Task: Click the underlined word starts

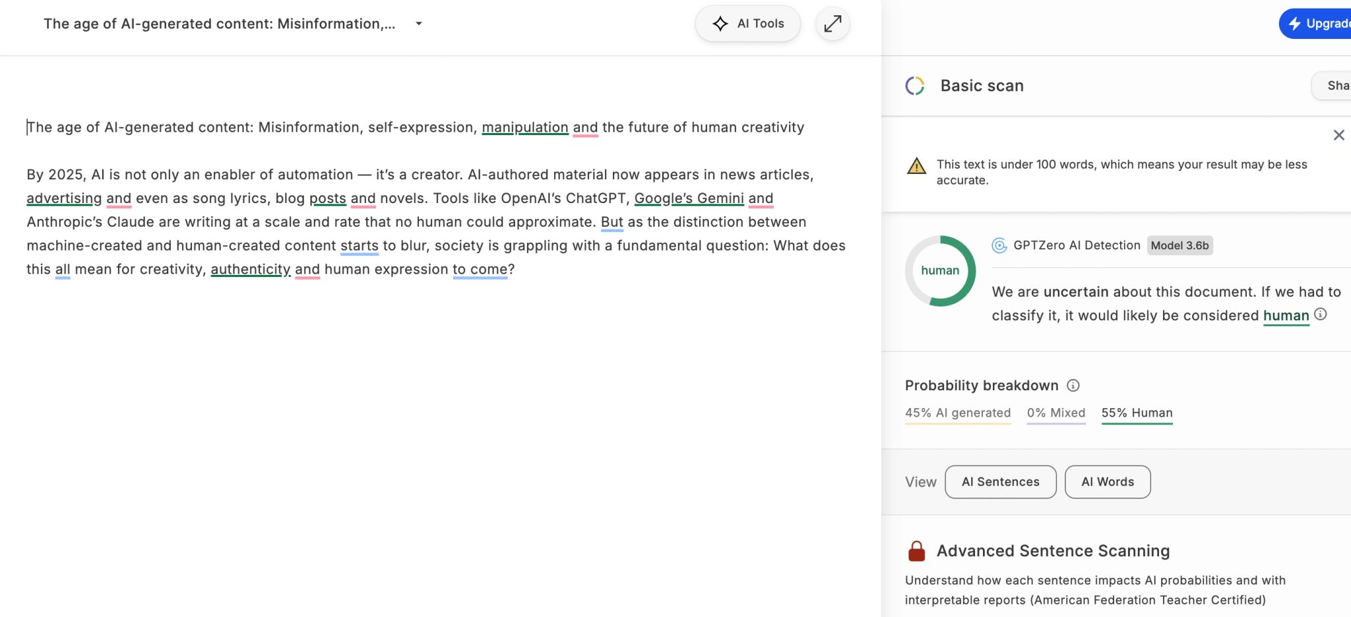Action: click(x=360, y=246)
